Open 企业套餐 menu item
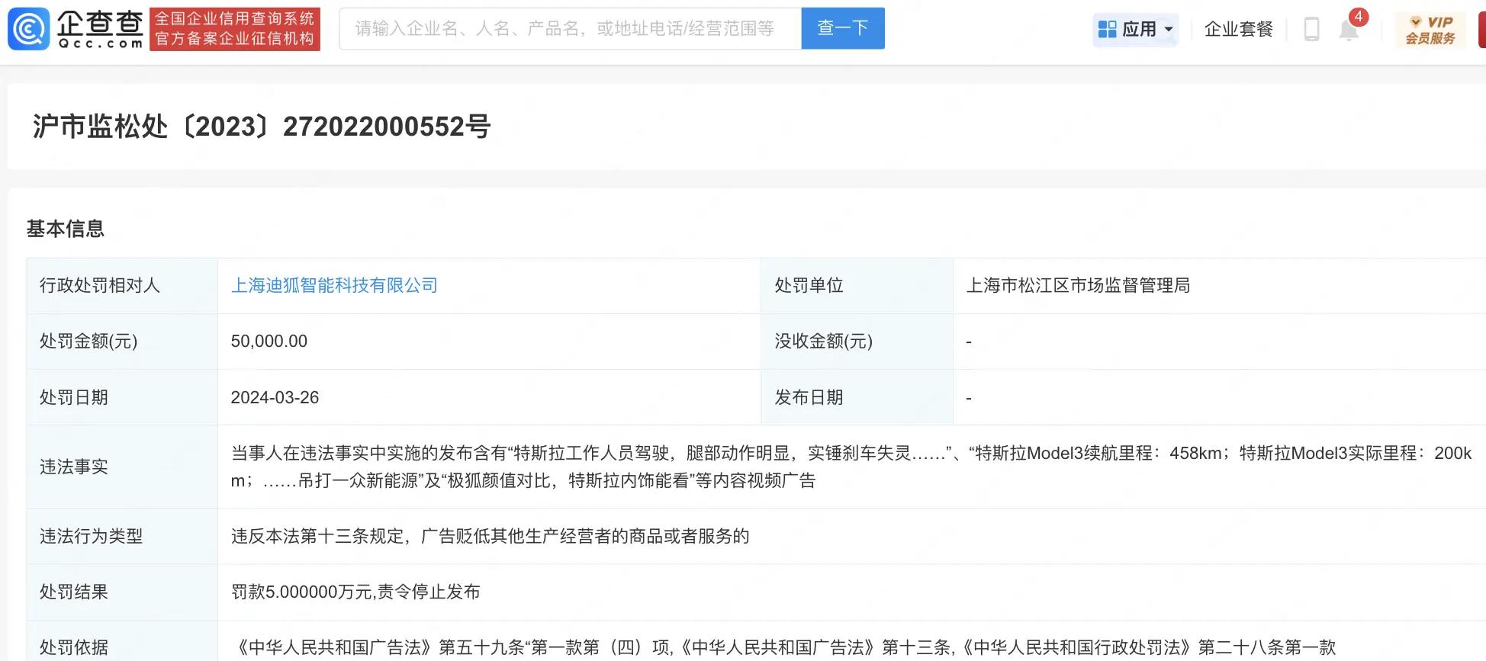 tap(1239, 29)
